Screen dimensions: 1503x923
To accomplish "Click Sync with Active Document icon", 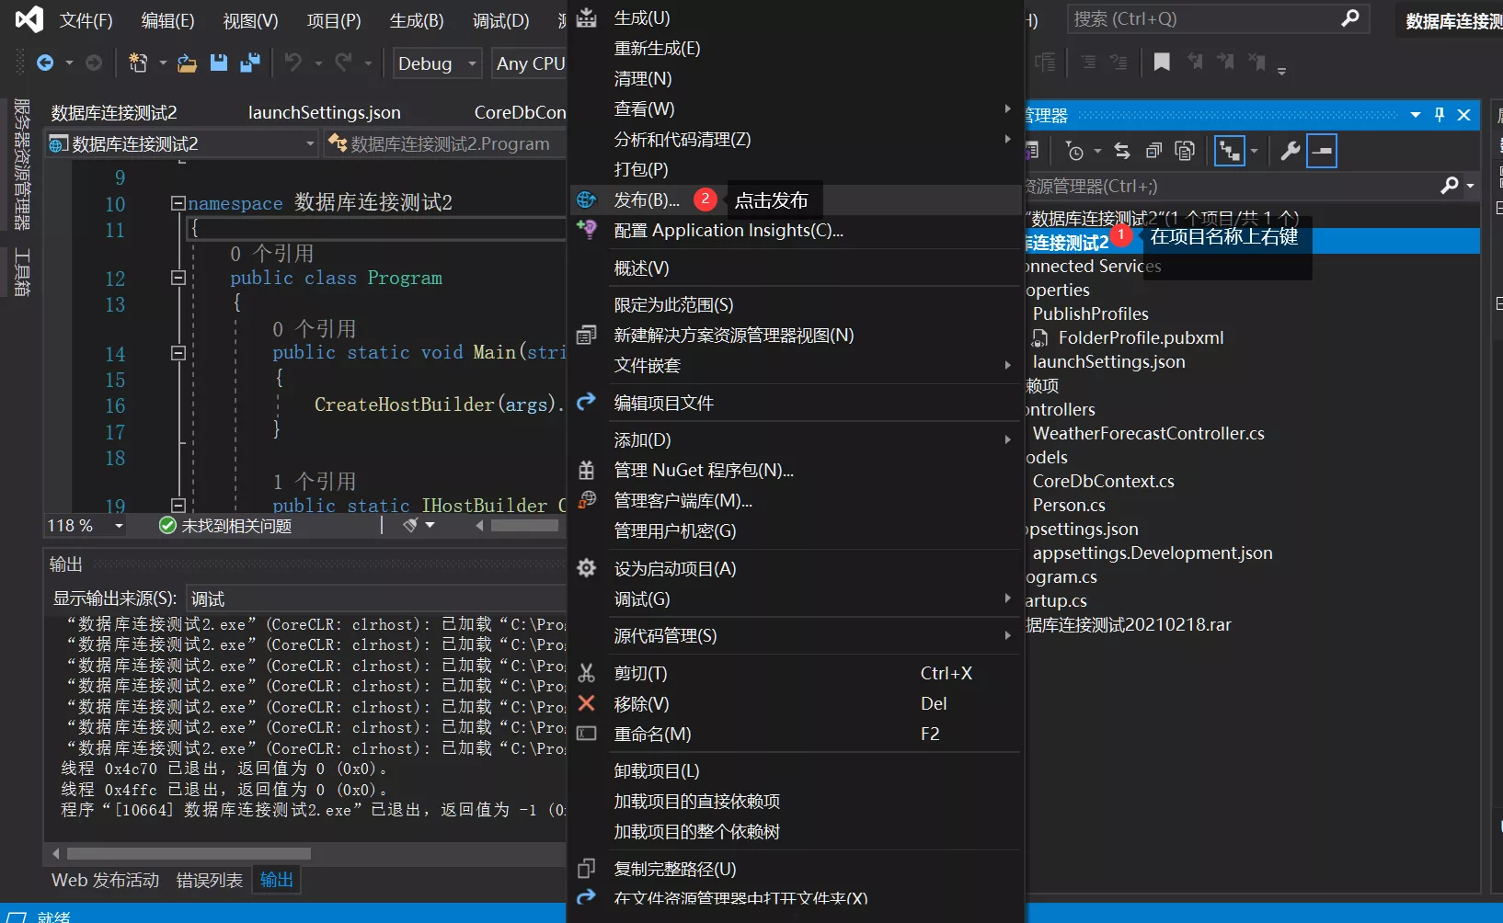I will tap(1122, 151).
